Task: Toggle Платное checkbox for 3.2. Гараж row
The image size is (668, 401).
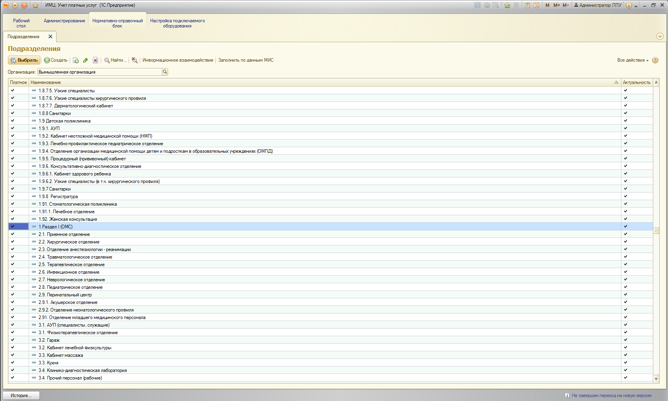Action: (12, 340)
